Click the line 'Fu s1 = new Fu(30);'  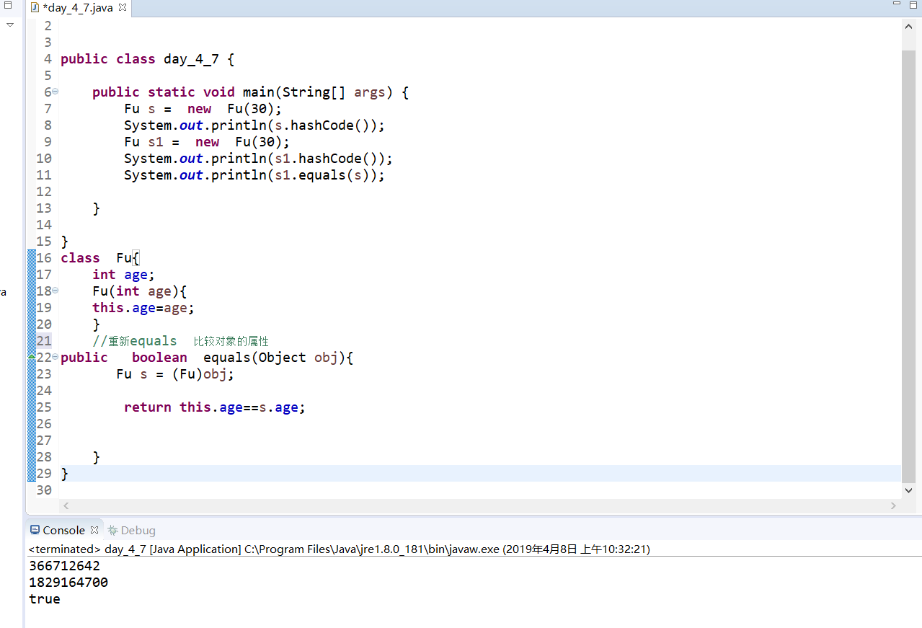tap(207, 142)
